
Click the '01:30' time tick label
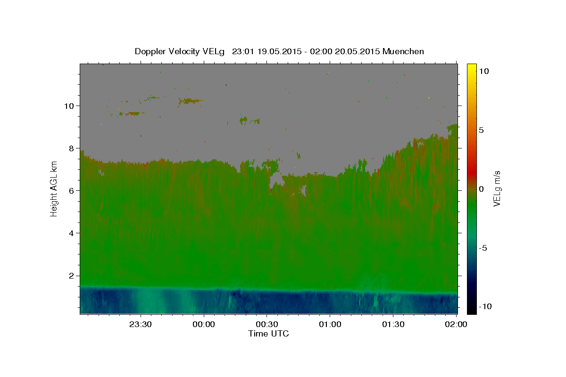pos(393,324)
